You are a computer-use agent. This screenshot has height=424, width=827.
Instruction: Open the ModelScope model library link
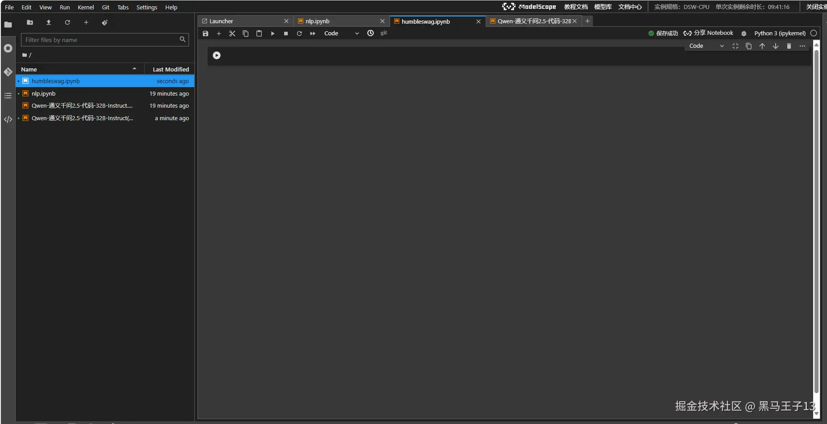point(603,7)
